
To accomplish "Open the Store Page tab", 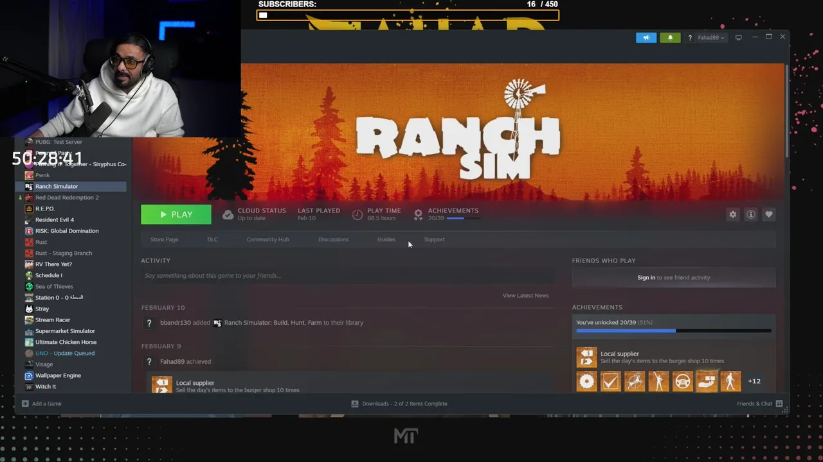I will click(x=164, y=239).
